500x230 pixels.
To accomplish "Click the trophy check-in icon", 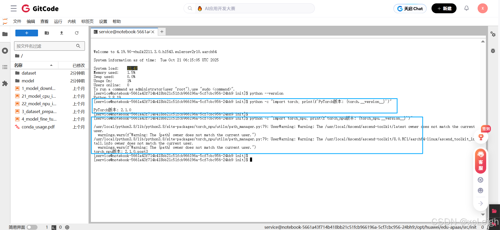I will pyautogui.click(x=481, y=137).
